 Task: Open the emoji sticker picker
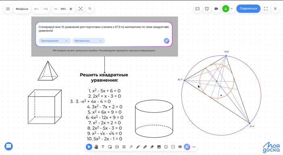click(x=166, y=147)
